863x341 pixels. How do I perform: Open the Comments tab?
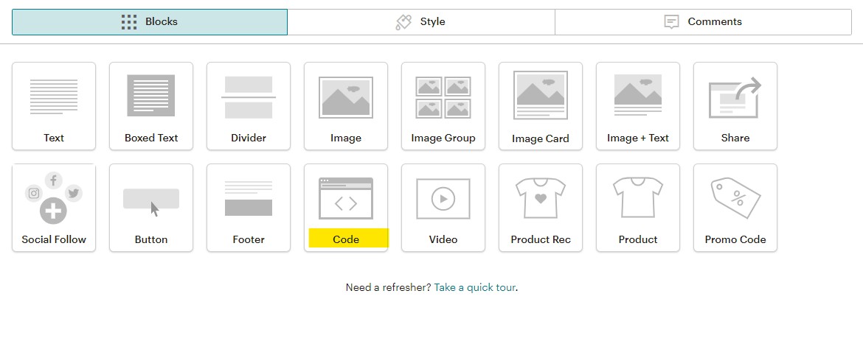tap(703, 22)
